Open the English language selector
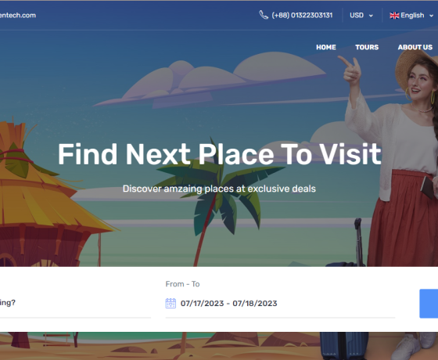 pyautogui.click(x=411, y=16)
